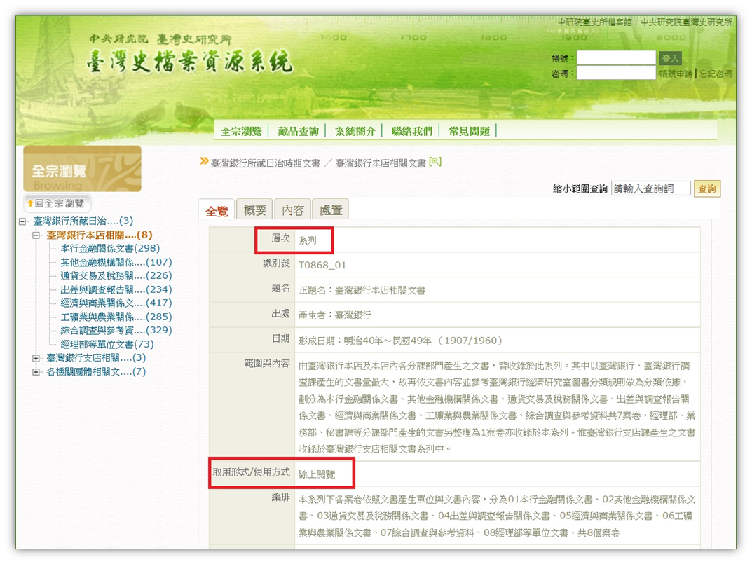This screenshot has width=752, height=564.
Task: Select 臺灣銀行本店相關....(8) in the tree
Action: tap(100, 235)
